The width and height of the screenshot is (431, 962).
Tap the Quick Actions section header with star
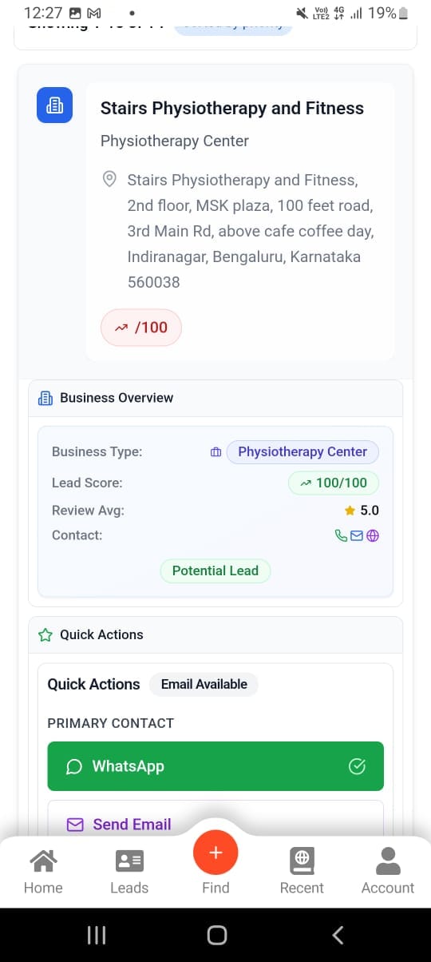215,634
